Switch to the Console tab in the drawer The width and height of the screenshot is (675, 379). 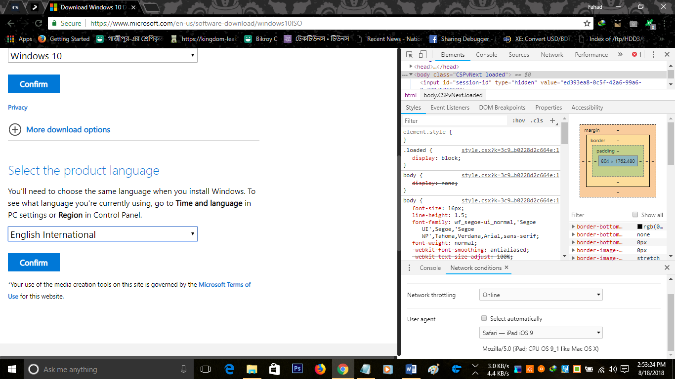click(430, 267)
